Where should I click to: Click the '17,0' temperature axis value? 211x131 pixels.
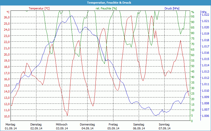tap(7, 73)
